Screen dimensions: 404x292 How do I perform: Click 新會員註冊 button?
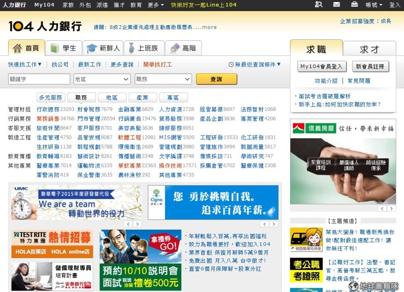[370, 66]
